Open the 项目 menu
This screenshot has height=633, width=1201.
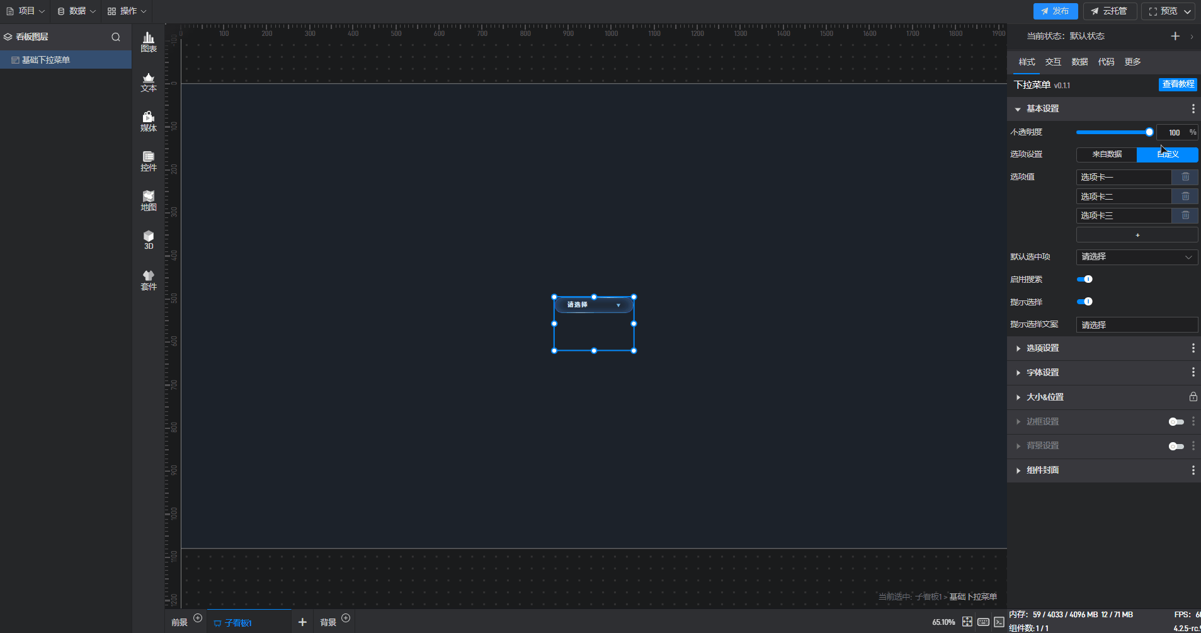(25, 11)
